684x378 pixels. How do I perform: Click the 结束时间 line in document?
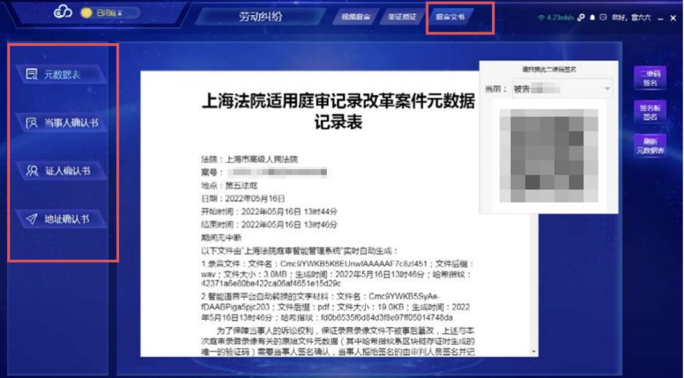pos(269,225)
